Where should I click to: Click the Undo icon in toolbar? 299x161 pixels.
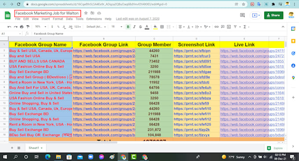click(x=9, y=27)
